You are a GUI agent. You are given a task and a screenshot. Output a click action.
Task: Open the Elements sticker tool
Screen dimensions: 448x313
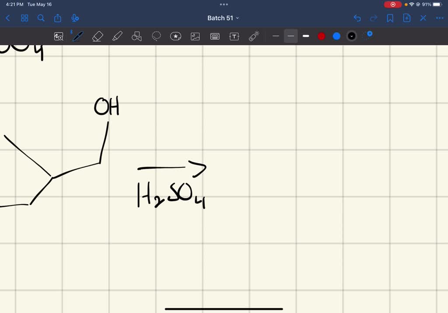pos(175,36)
